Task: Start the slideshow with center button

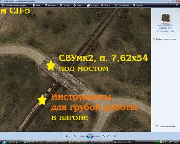Action: 90,136
